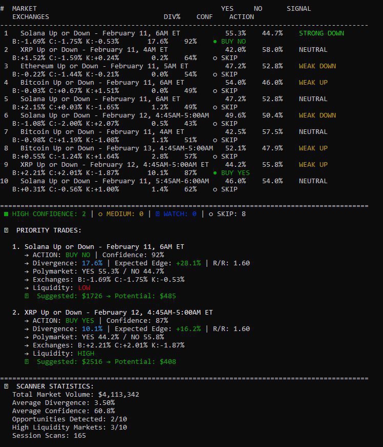
Task: Click the hollow circle beside SKIP in the B:+0.31% row
Action: coord(215,189)
